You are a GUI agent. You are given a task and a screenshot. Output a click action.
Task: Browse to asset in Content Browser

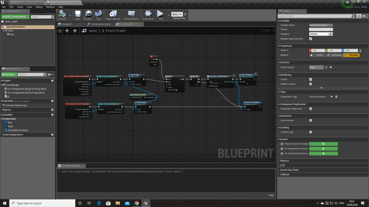(x=88, y=15)
